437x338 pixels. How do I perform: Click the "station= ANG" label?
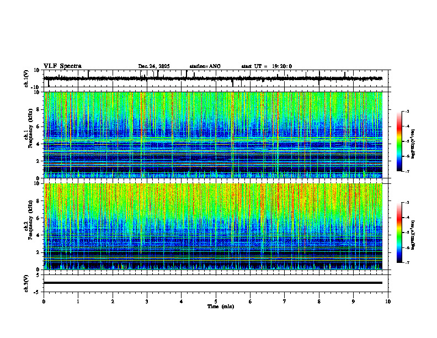205,66
